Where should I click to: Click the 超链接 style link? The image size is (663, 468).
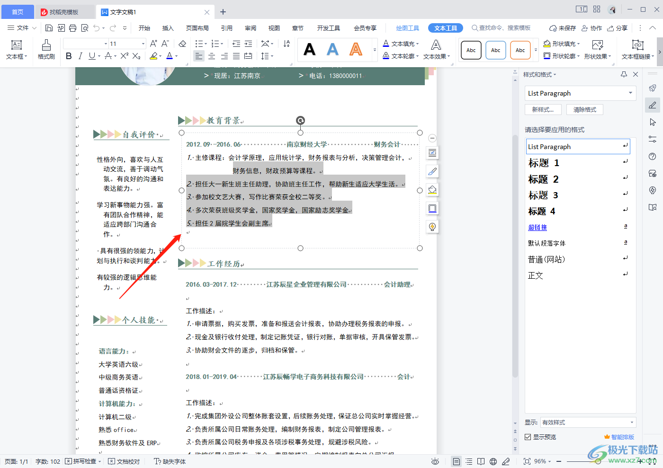[538, 228]
